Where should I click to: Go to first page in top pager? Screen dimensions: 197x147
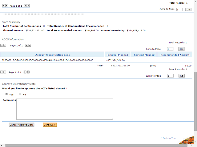[3, 6]
